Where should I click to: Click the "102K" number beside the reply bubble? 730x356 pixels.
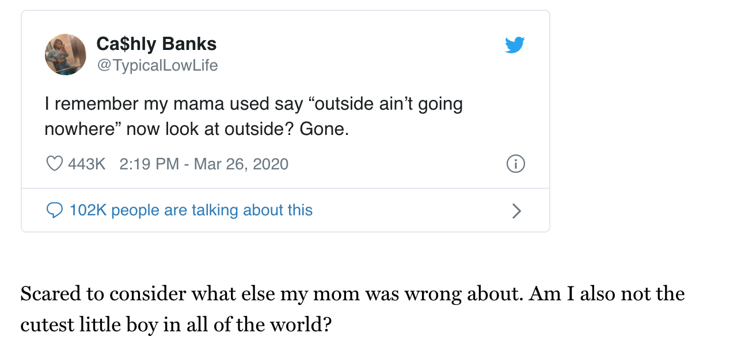(x=88, y=210)
